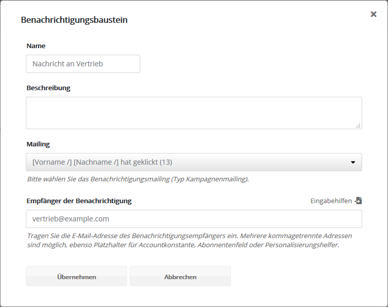The width and height of the screenshot is (388, 307).
Task: Close the Benachrichtigungsbaustein dialog with the X
Action: 373,14
